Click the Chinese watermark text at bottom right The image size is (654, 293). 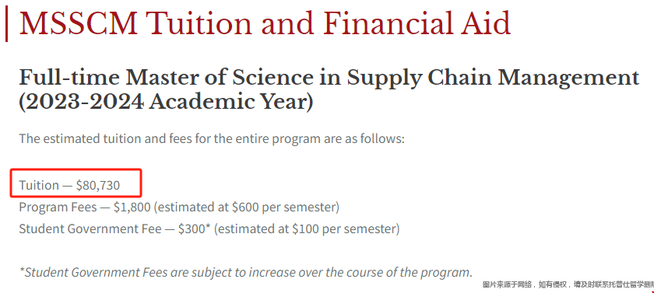(x=568, y=284)
